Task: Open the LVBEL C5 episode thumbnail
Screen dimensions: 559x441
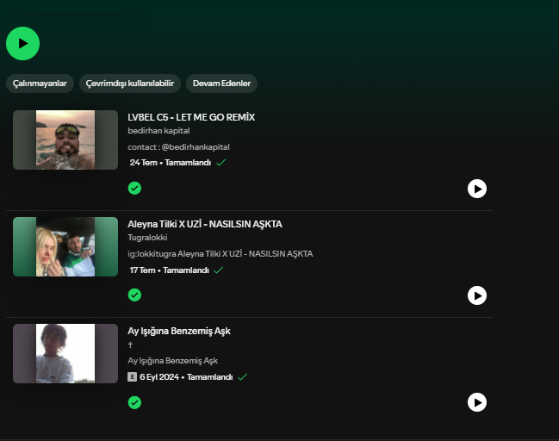Action: point(65,140)
